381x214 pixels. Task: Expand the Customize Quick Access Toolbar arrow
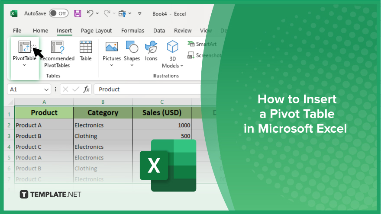[x=139, y=13]
